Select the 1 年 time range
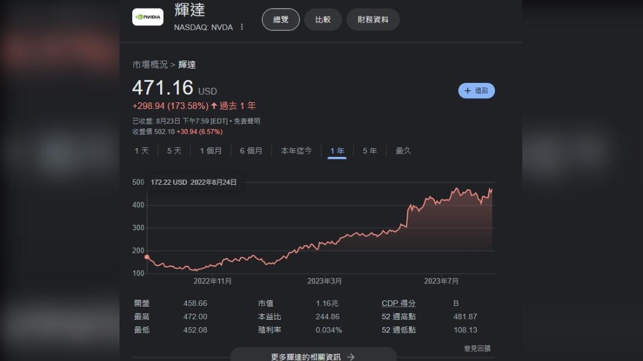Screen dimensions: 643x361 tap(337, 151)
